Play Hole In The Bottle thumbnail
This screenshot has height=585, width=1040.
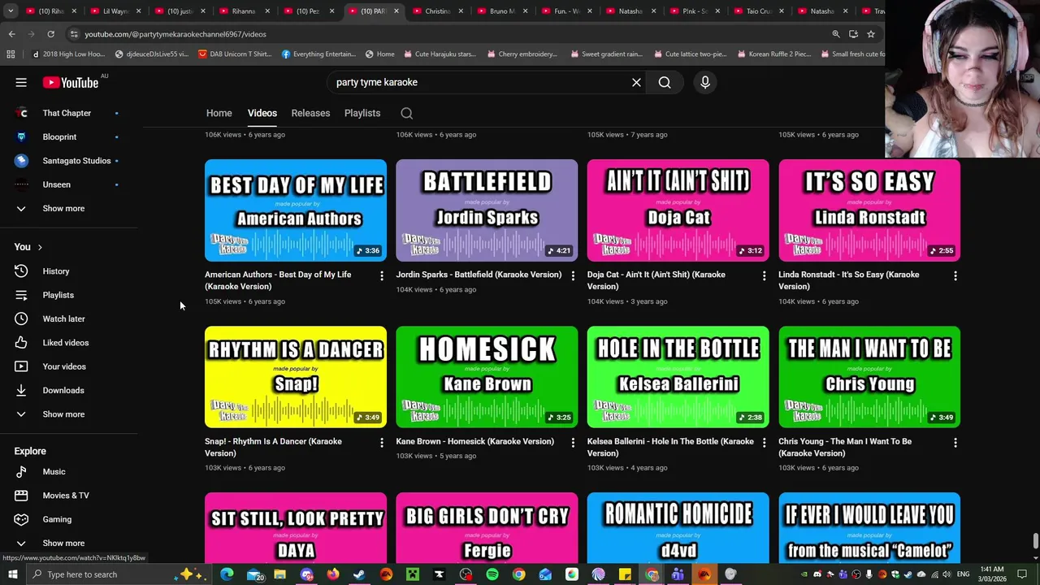click(678, 377)
